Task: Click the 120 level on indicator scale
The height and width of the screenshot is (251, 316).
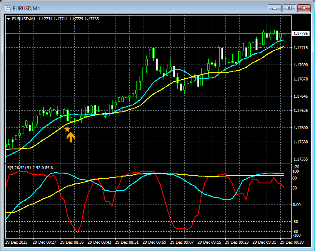Action: click(x=296, y=167)
